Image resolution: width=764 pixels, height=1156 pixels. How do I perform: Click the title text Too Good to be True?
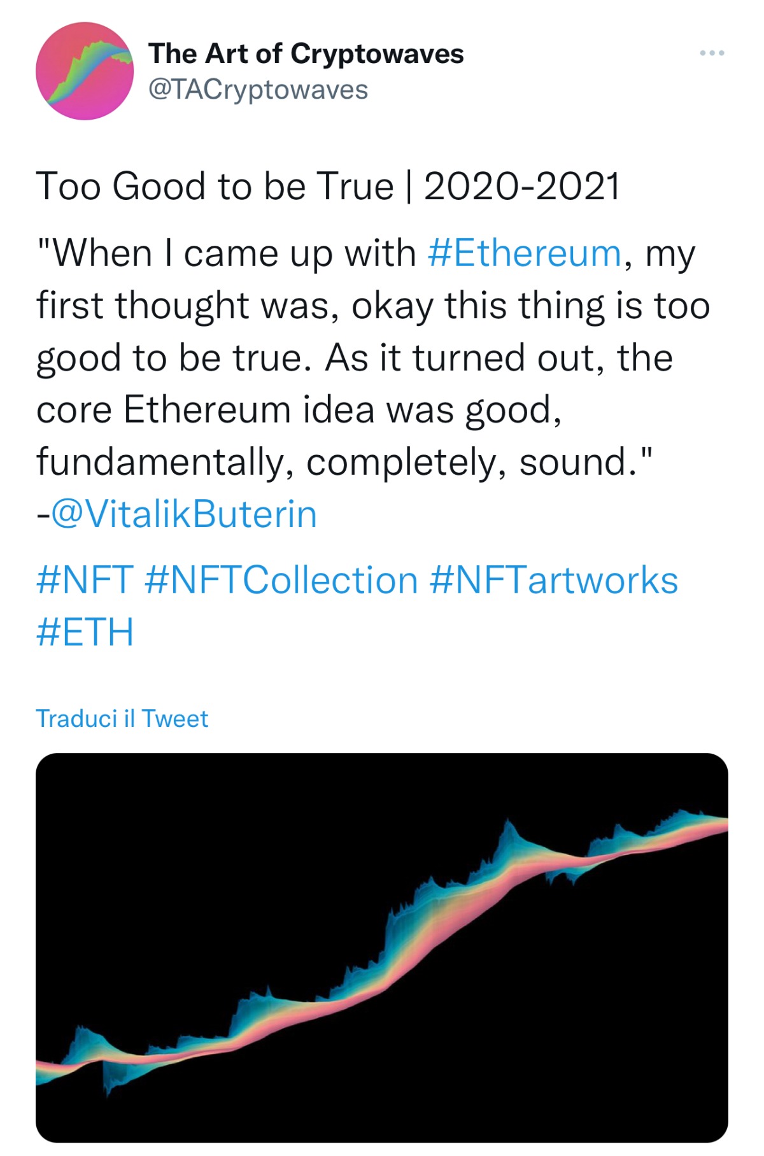pyautogui.click(x=215, y=187)
